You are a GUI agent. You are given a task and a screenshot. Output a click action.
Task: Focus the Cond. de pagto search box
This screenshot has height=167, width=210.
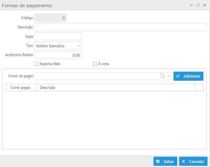click(97, 76)
